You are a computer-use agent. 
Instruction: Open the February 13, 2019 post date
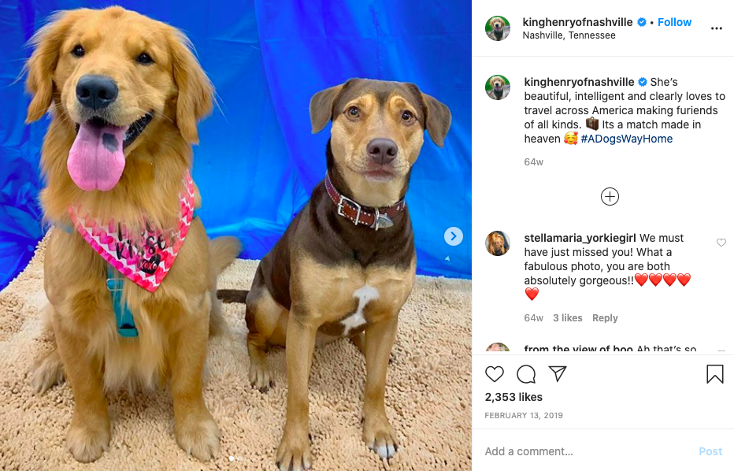524,415
